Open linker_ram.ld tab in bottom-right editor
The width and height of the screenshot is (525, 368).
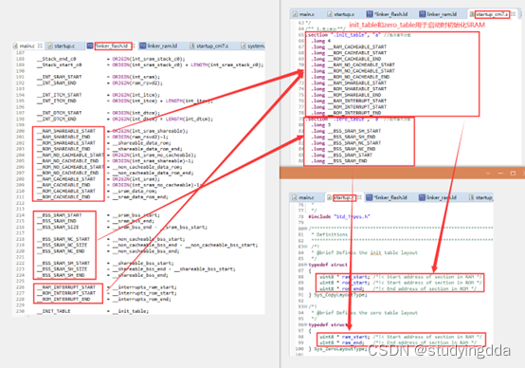tap(442, 197)
